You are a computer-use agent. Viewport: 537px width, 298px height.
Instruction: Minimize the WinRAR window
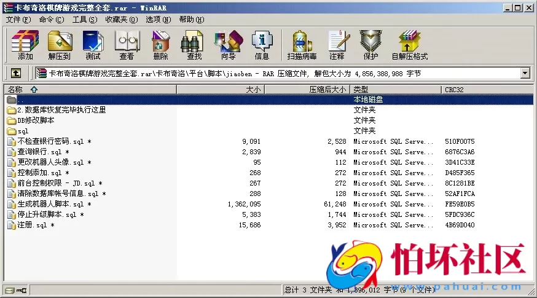click(x=508, y=7)
